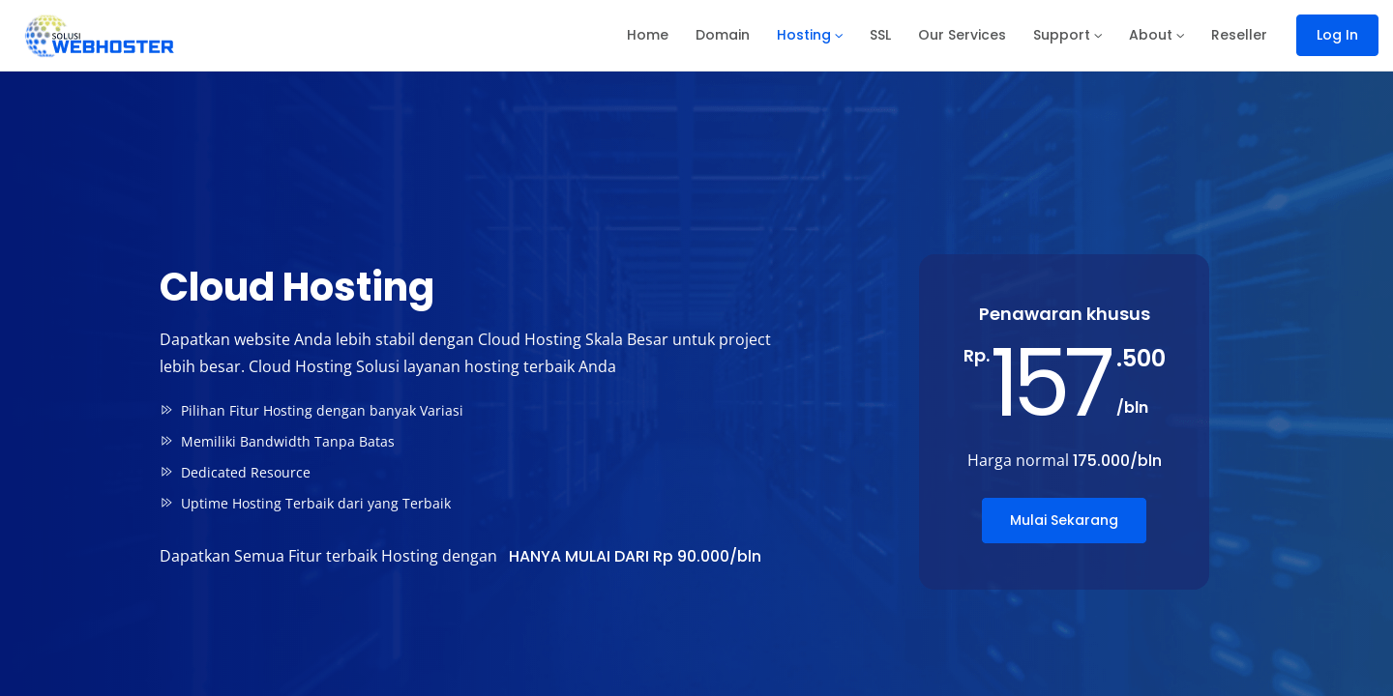Viewport: 1393px width, 696px height.
Task: Select Domain in the navigation bar
Action: click(723, 35)
